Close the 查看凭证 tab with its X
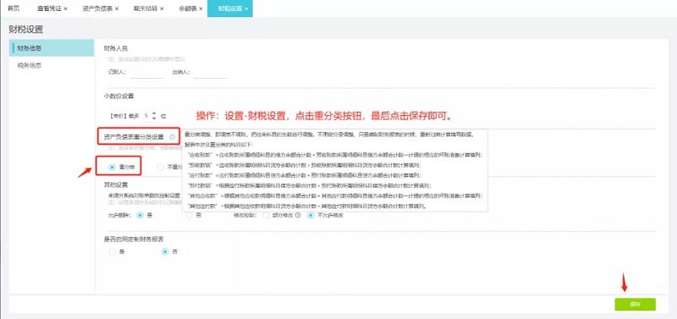677x319 pixels. [66, 8]
